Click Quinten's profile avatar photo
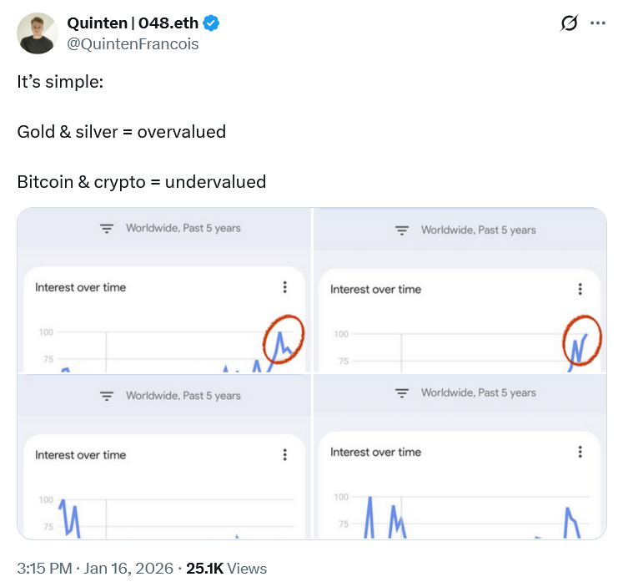The width and height of the screenshot is (623, 587). pos(37,33)
